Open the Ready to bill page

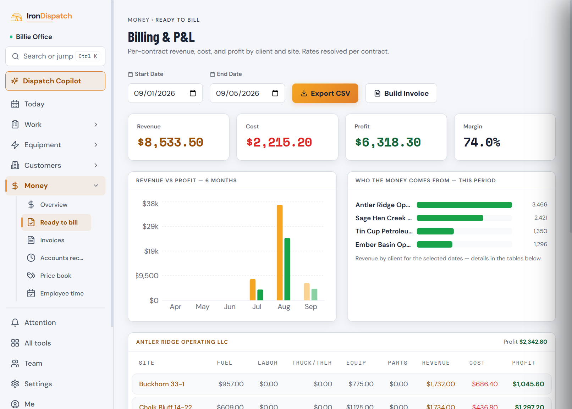56,222
